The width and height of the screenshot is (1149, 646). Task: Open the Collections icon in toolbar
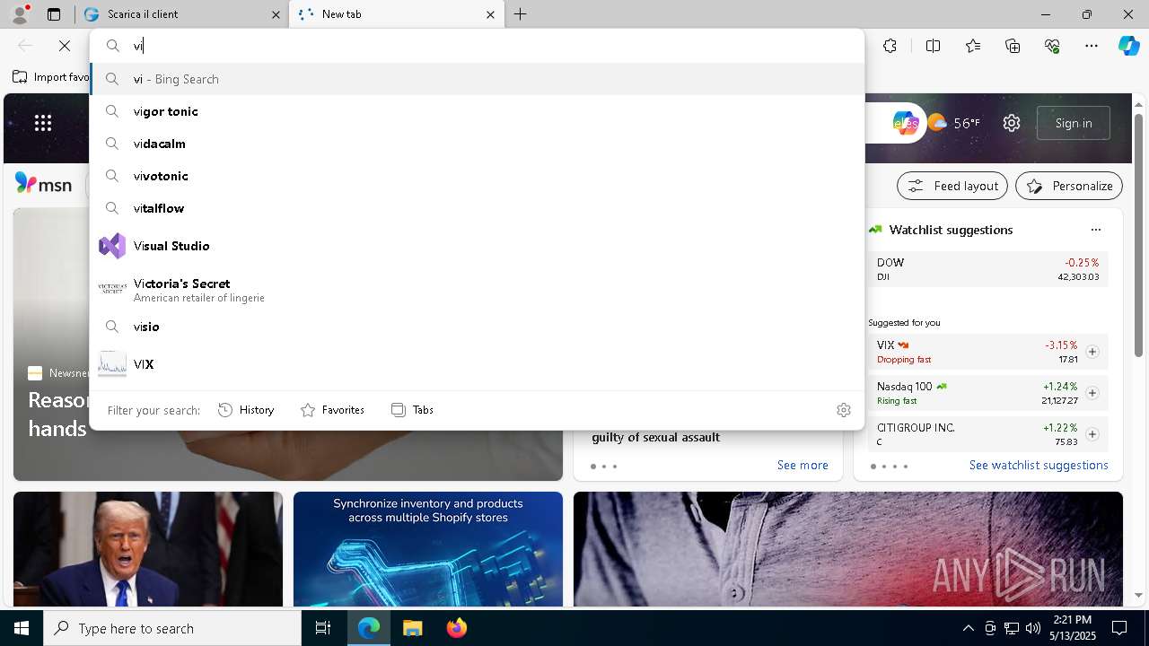click(1013, 46)
